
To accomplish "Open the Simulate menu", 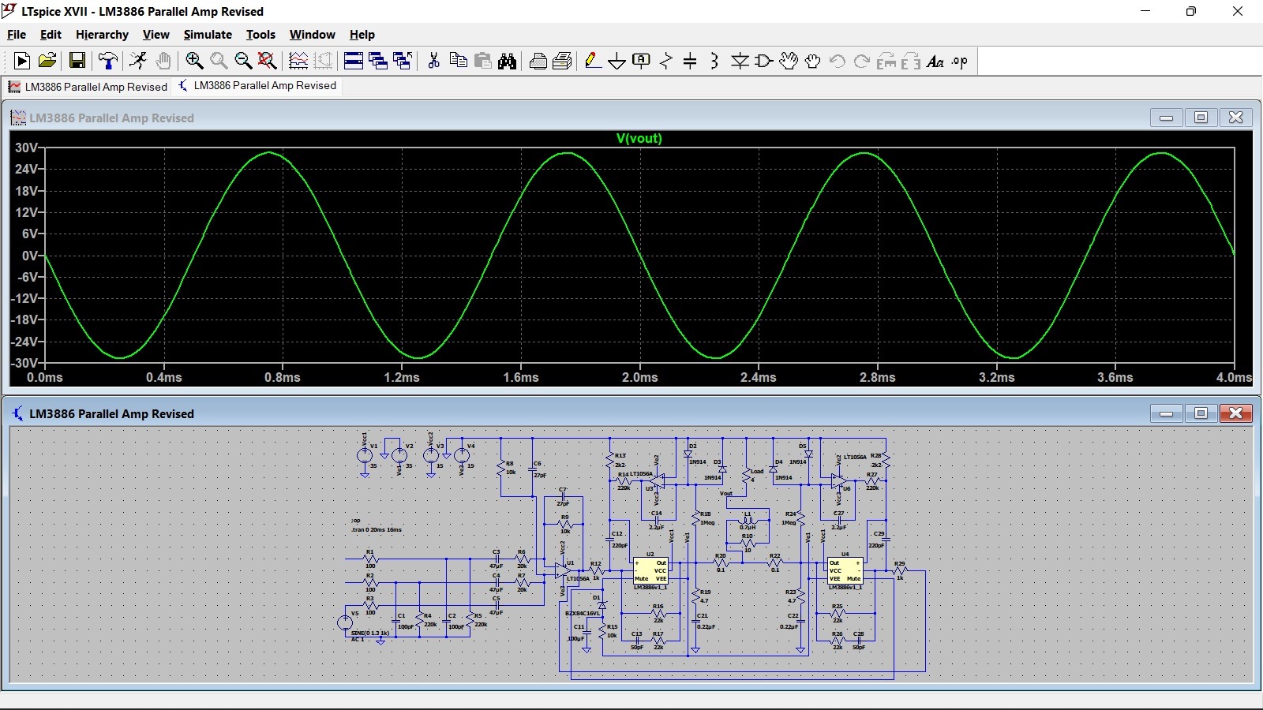I will coord(208,35).
